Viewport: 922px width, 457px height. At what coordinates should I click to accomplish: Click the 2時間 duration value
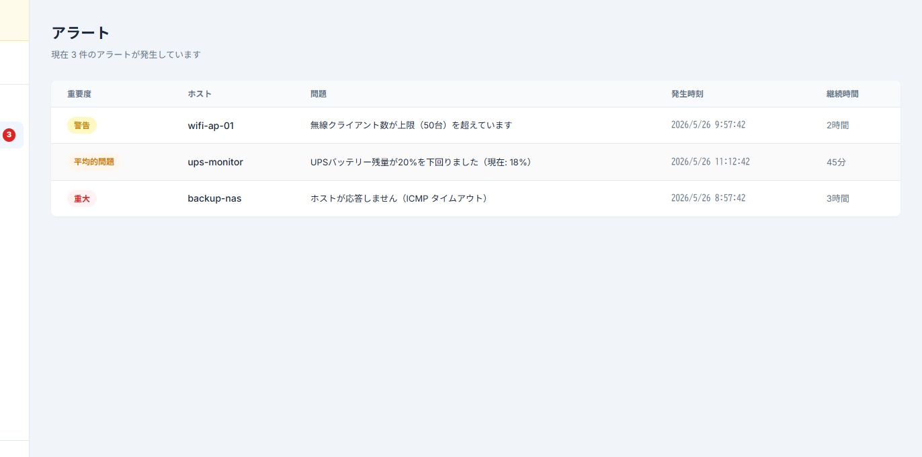(838, 126)
